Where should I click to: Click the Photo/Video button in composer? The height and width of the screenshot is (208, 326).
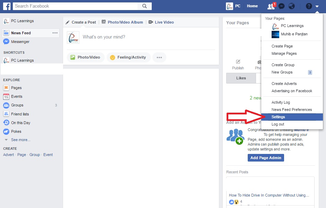click(x=86, y=58)
